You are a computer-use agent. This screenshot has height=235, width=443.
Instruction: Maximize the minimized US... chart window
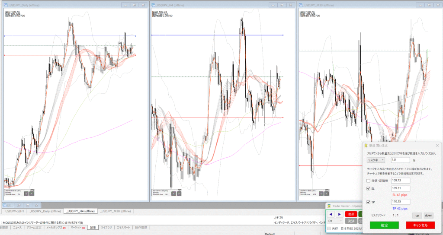[x=28, y=205]
